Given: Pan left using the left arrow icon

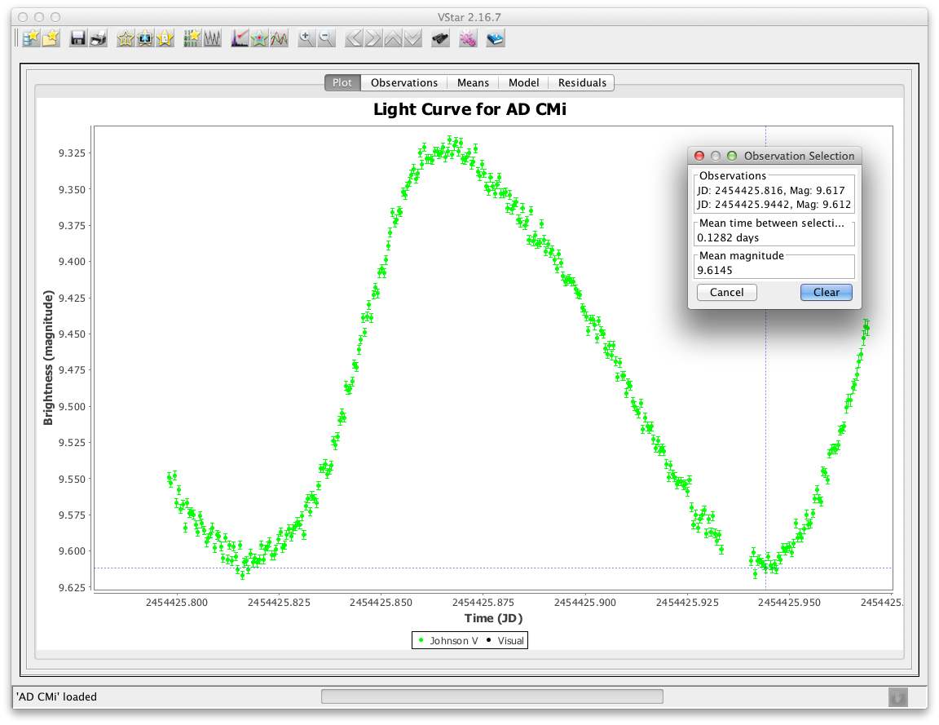Looking at the screenshot, I should click(x=354, y=38).
